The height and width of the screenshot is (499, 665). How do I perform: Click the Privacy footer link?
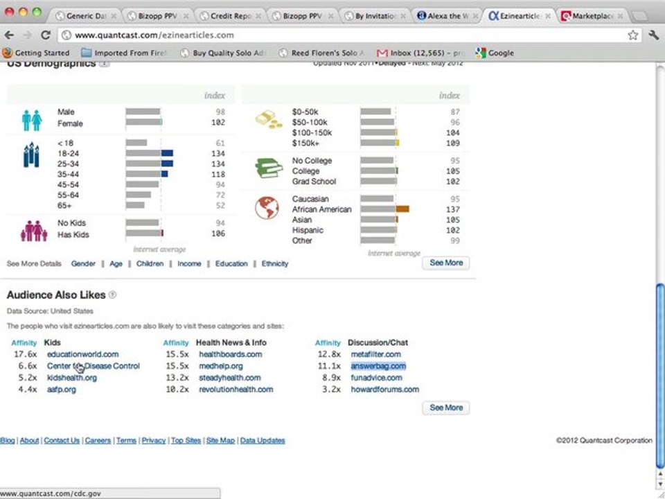coord(154,441)
